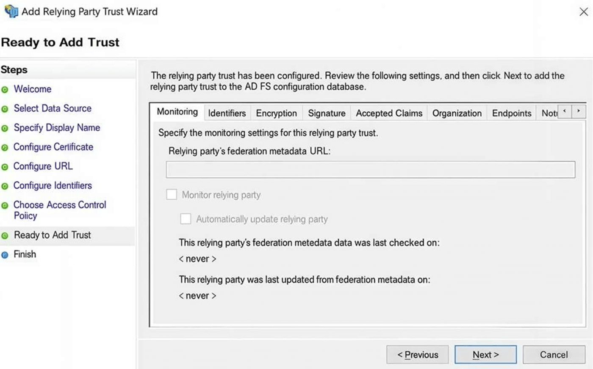
Task: Switch to the Identifiers tab
Action: [x=227, y=113]
